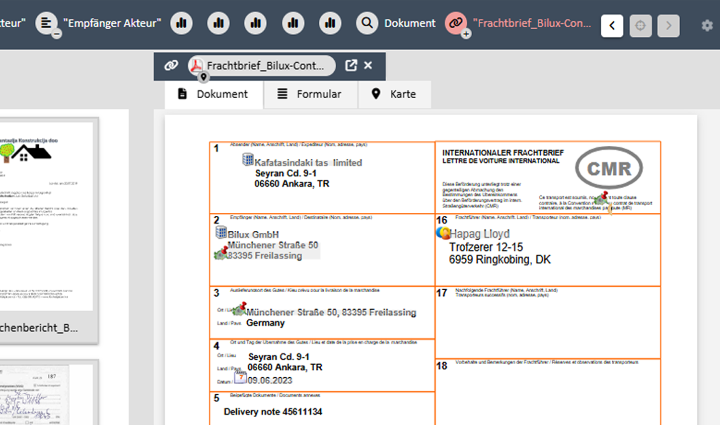Click the third bar chart icon in top bar

coord(256,23)
